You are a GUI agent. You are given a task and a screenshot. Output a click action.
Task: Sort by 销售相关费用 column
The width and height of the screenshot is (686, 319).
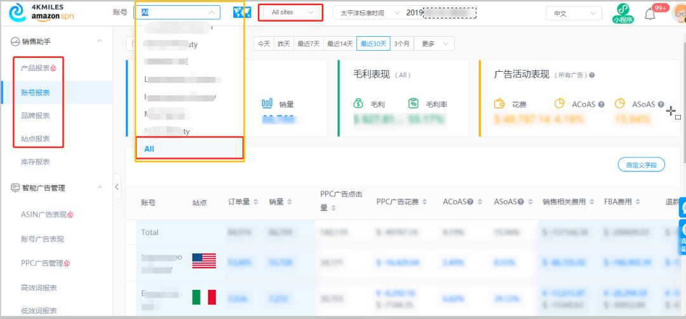click(x=591, y=202)
